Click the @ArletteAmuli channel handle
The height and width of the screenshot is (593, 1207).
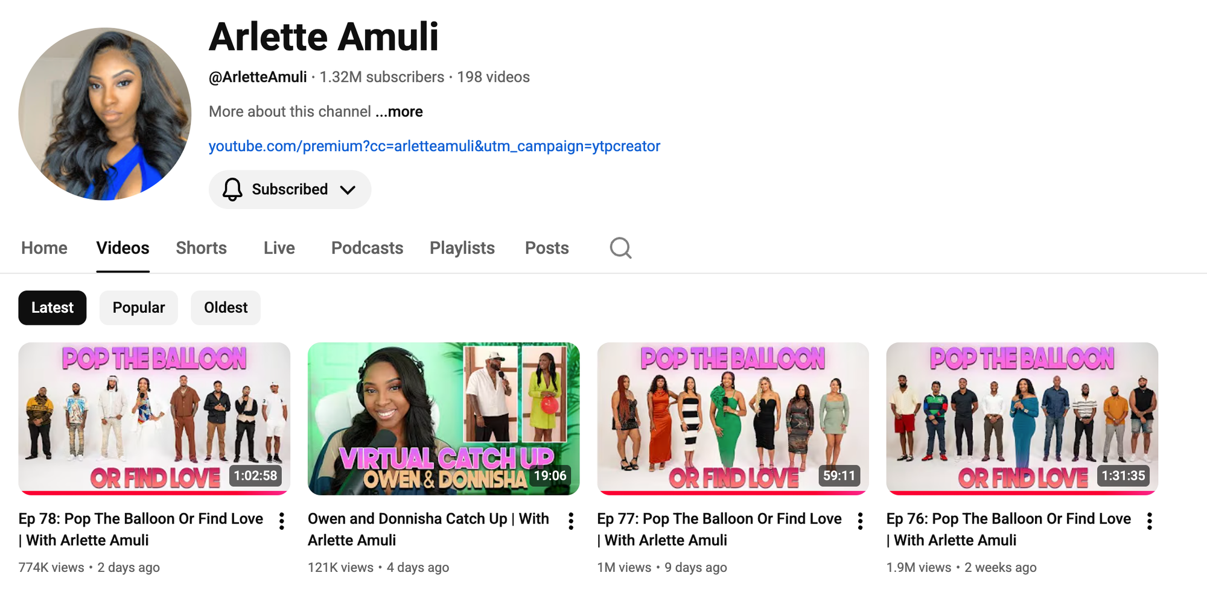pos(258,77)
